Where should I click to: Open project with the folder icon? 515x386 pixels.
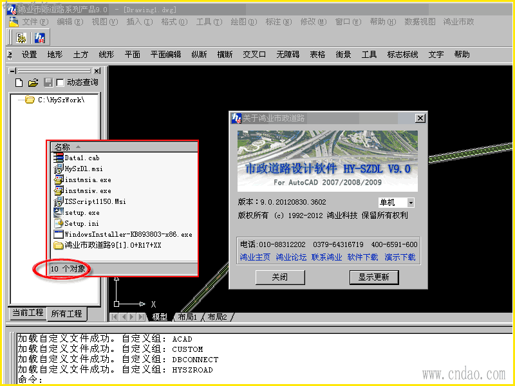[33, 83]
